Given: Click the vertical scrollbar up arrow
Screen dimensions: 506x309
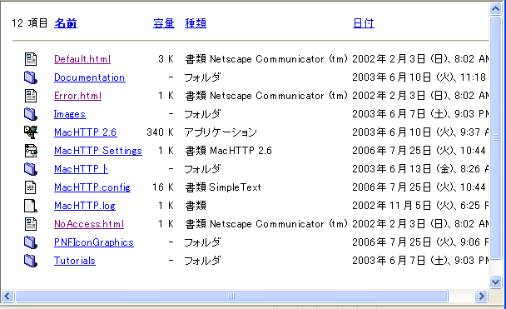Looking at the screenshot, I should click(x=495, y=8).
